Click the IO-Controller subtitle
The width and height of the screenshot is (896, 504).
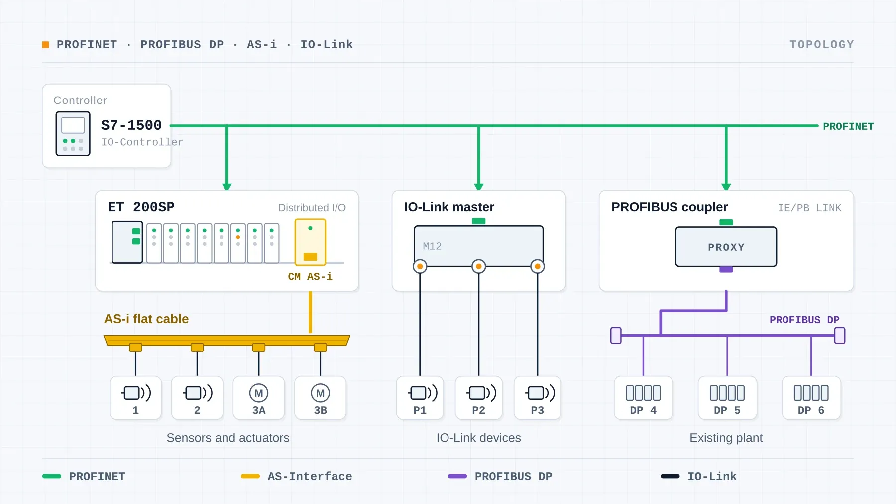pos(142,142)
